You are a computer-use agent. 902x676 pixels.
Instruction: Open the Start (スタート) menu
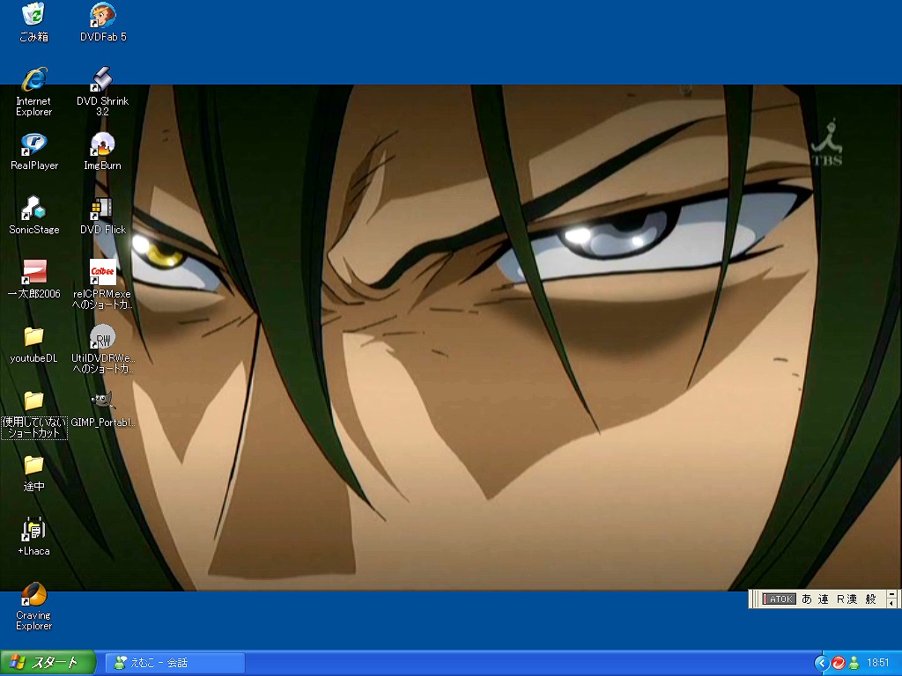(48, 663)
